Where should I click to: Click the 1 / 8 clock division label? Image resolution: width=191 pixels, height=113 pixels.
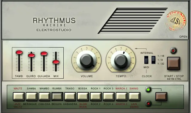(160, 60)
